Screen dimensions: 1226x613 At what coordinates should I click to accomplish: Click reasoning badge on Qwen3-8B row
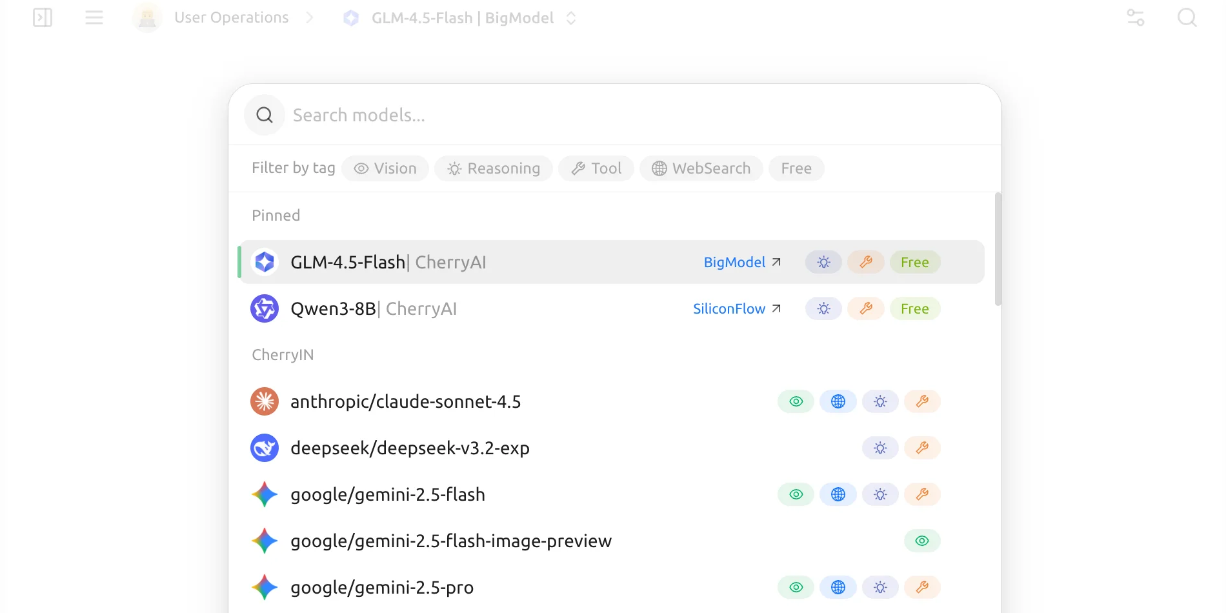click(x=823, y=308)
